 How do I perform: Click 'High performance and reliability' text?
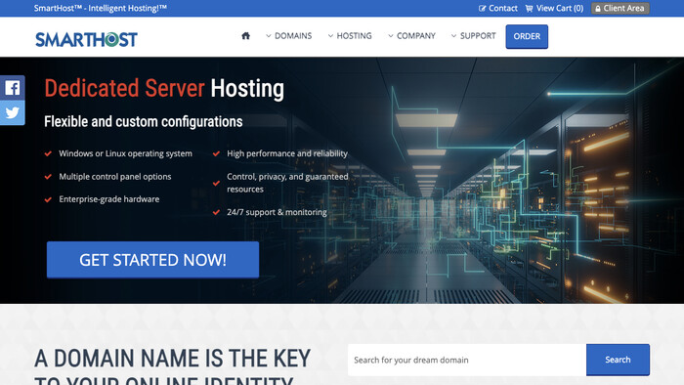point(287,153)
